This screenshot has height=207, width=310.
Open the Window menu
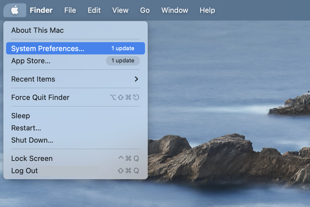(175, 10)
